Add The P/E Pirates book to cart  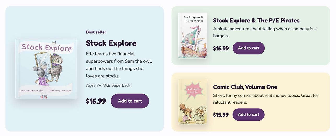(248, 48)
